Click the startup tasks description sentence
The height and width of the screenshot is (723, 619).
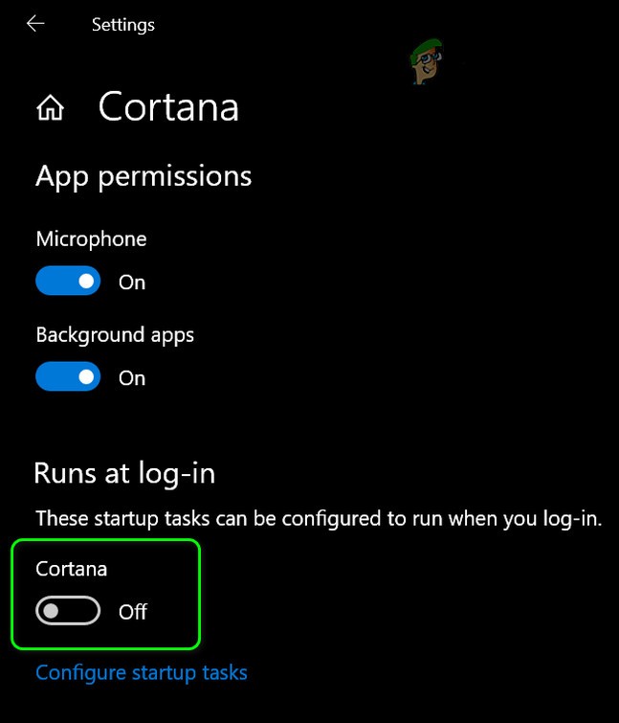pyautogui.click(x=319, y=519)
